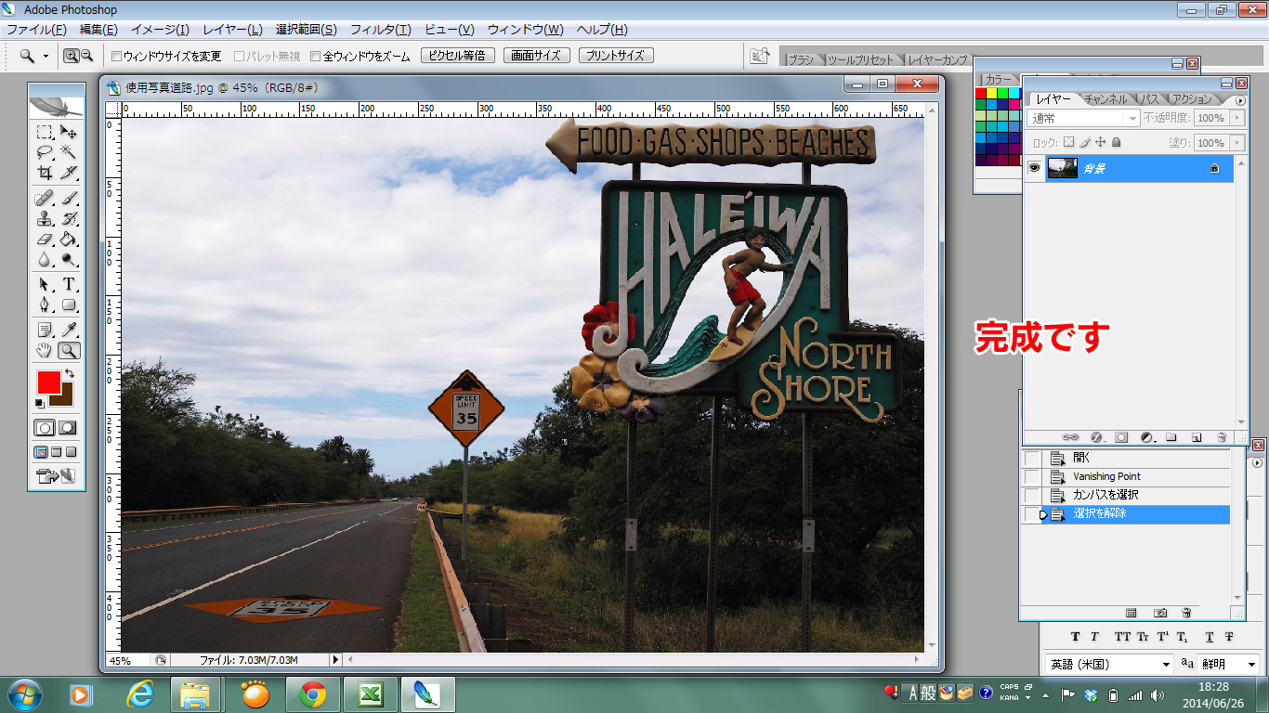The width and height of the screenshot is (1269, 713).
Task: Open the 通常 blend mode dropdown
Action: pos(1083,118)
